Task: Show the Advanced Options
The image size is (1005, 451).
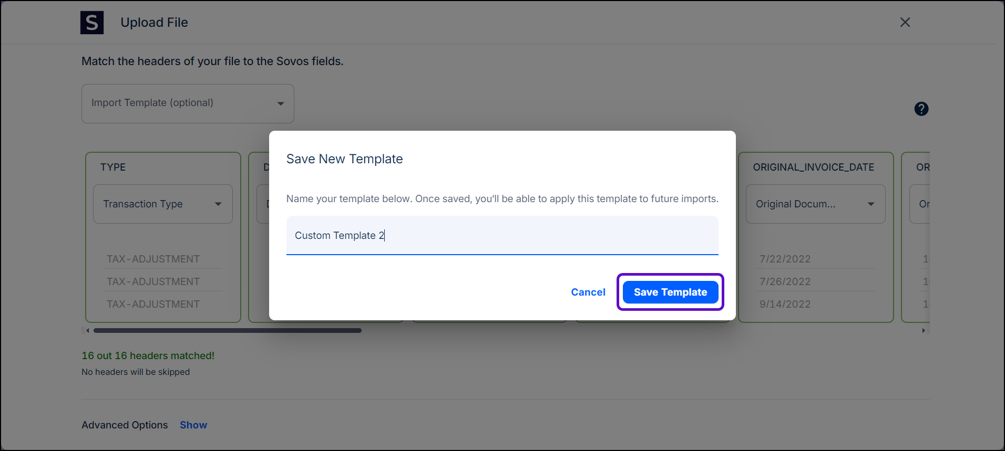Action: point(193,425)
